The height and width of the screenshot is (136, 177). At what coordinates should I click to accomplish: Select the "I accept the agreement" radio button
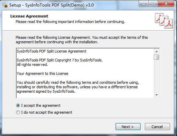18,105
